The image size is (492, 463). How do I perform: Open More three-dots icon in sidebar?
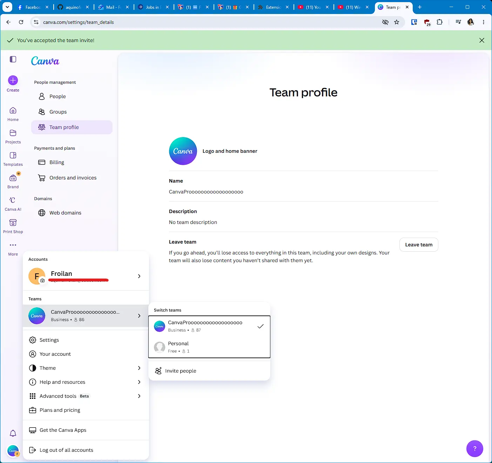pyautogui.click(x=13, y=245)
